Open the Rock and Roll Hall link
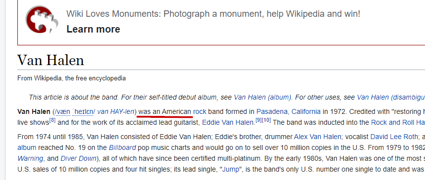The width and height of the screenshot is (425, 180). (x=398, y=122)
